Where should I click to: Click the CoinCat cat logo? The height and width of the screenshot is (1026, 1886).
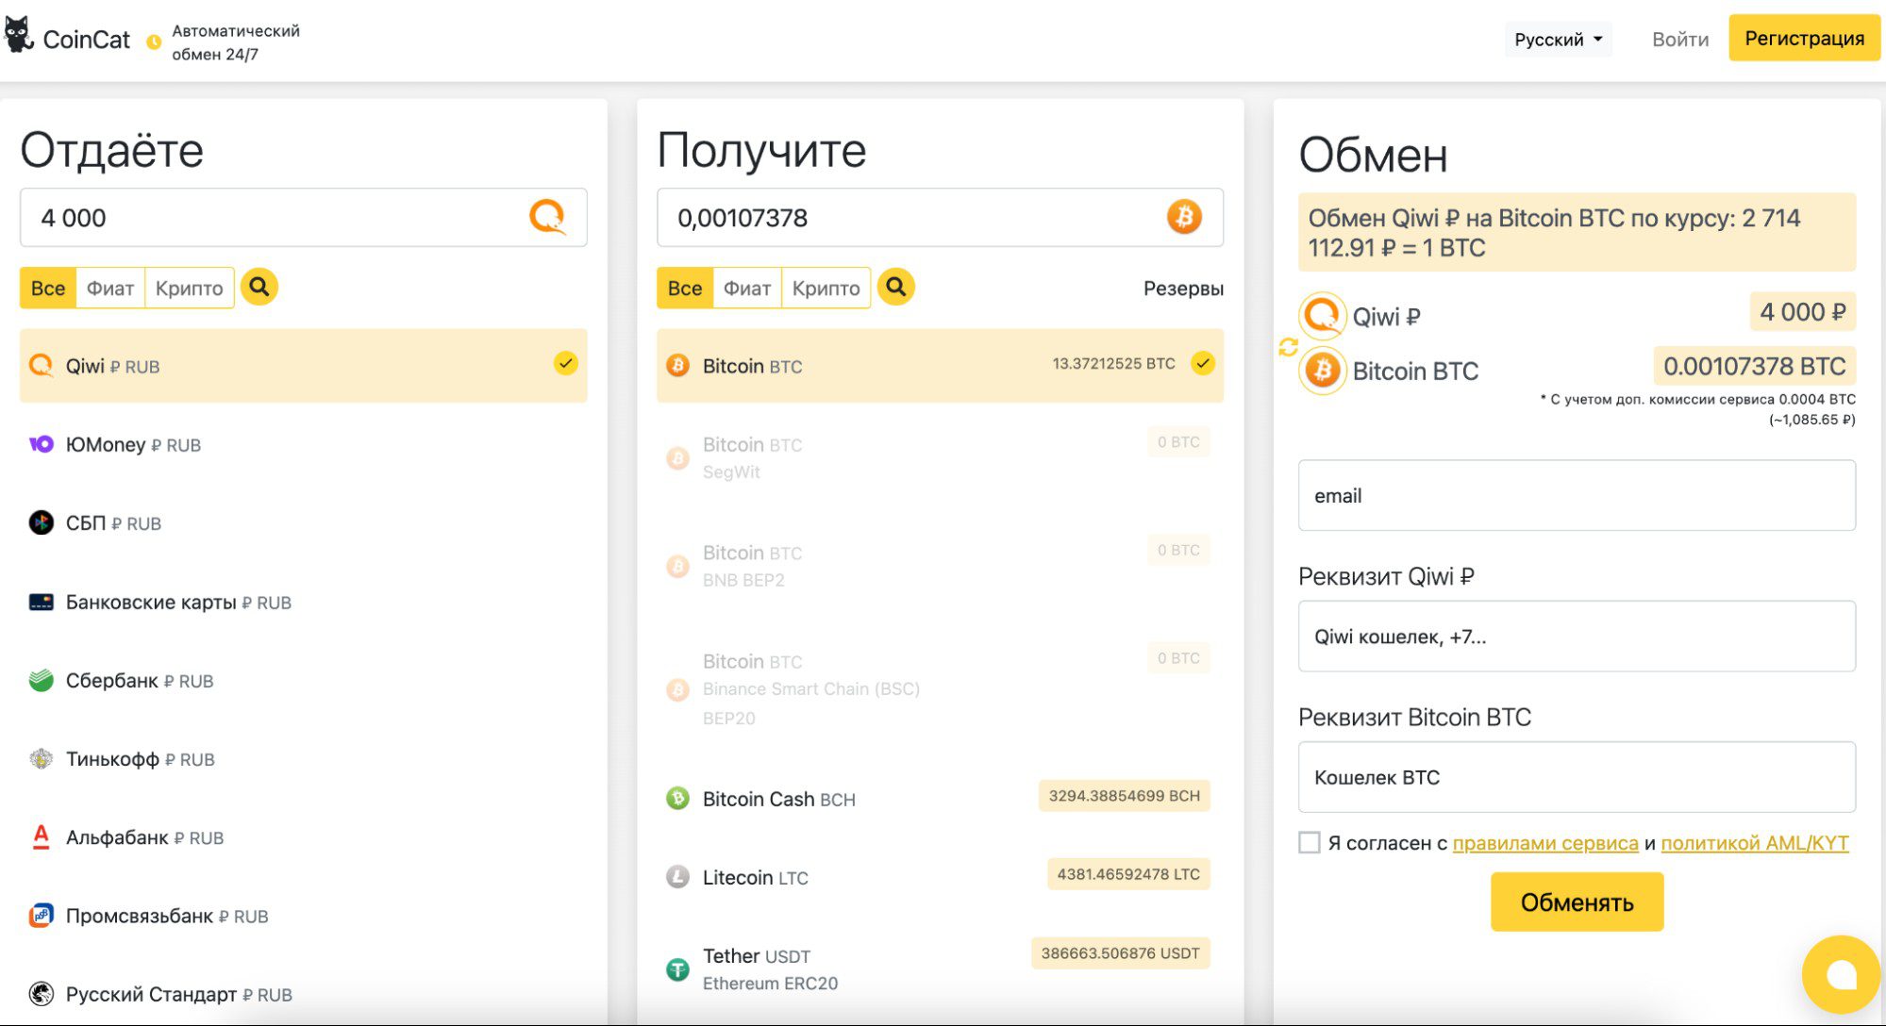19,36
